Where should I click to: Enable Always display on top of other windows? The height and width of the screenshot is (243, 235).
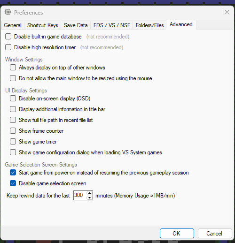(x=13, y=68)
